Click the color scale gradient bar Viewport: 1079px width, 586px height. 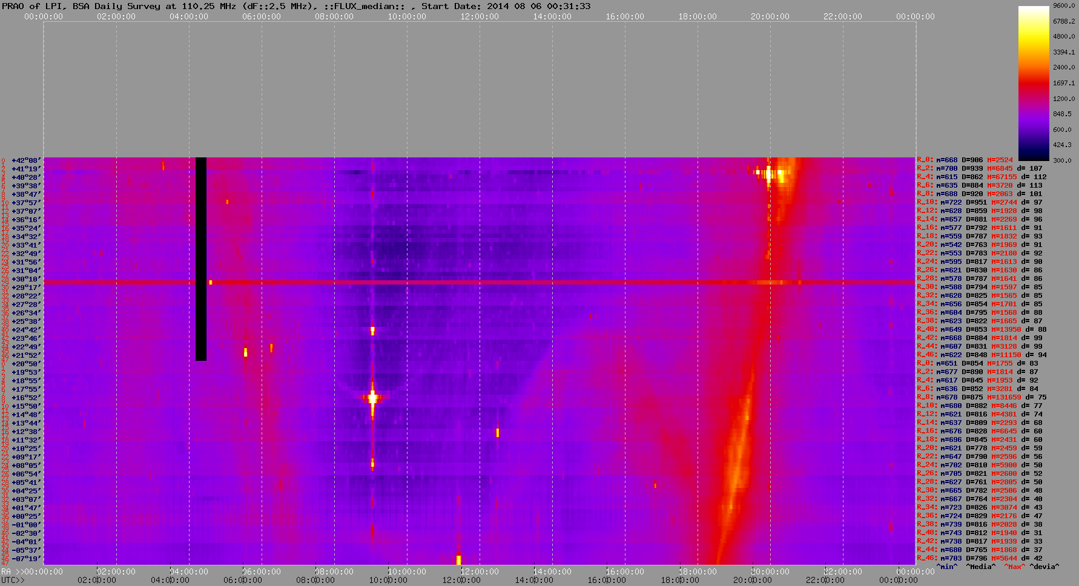1034,83
